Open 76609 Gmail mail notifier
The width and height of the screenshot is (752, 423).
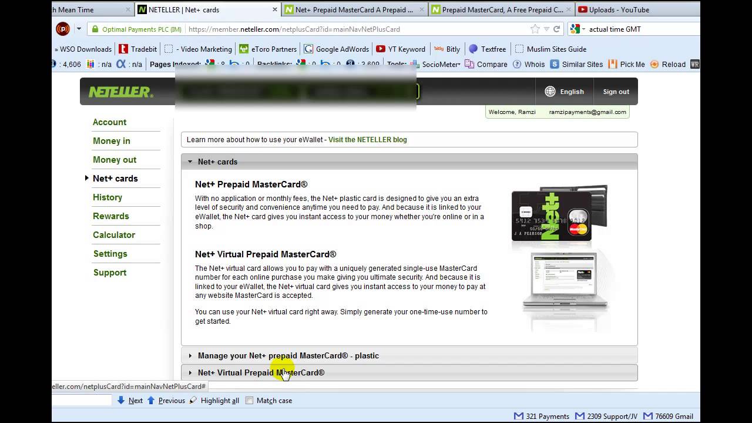click(668, 416)
